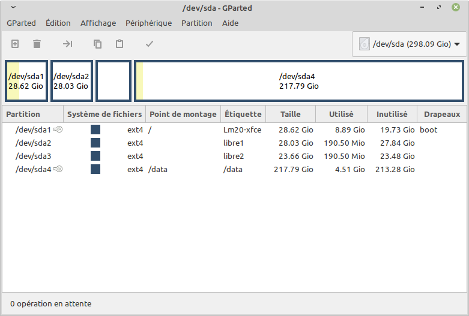Open the Partition menu
This screenshot has width=469, height=316.
pyautogui.click(x=197, y=23)
